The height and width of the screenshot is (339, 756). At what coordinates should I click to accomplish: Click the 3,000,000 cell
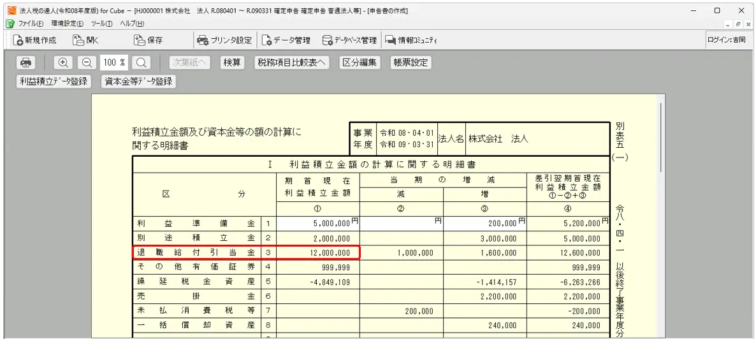(485, 238)
